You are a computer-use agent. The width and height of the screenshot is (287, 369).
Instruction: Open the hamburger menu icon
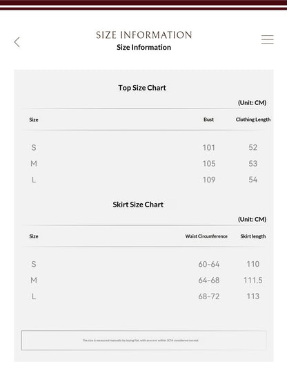click(x=268, y=39)
